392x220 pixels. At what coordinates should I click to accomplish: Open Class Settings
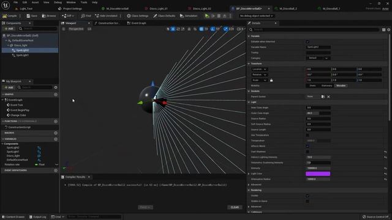[137, 16]
